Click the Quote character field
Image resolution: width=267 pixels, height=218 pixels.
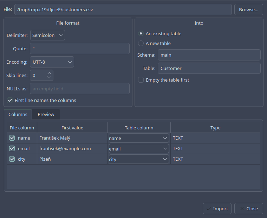(80, 49)
